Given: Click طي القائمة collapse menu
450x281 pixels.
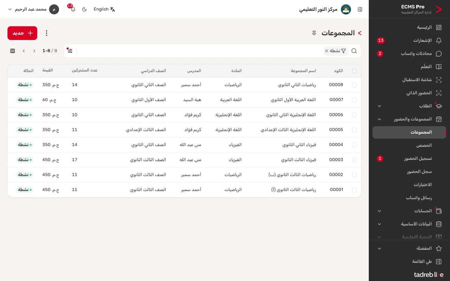Looking at the screenshot, I should click(409, 262).
